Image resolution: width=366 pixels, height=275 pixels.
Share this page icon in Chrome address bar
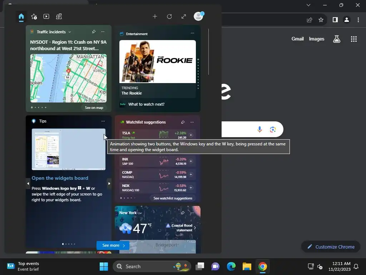coord(310,20)
